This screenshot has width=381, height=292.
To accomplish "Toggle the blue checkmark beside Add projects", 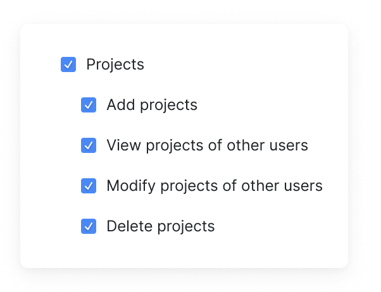I will tap(89, 105).
